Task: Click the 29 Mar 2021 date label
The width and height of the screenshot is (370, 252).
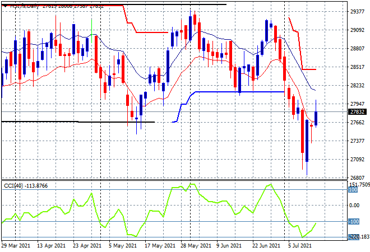Action: point(16,246)
